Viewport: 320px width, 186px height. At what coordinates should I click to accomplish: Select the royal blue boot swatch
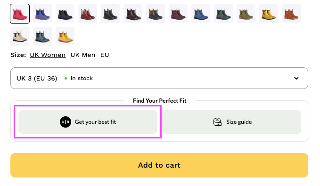(201, 14)
